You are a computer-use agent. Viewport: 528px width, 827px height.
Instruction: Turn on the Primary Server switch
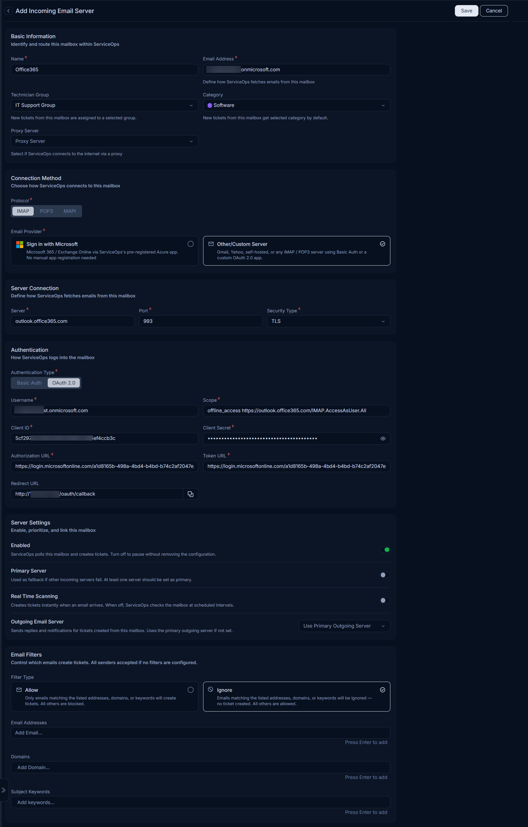click(x=385, y=575)
